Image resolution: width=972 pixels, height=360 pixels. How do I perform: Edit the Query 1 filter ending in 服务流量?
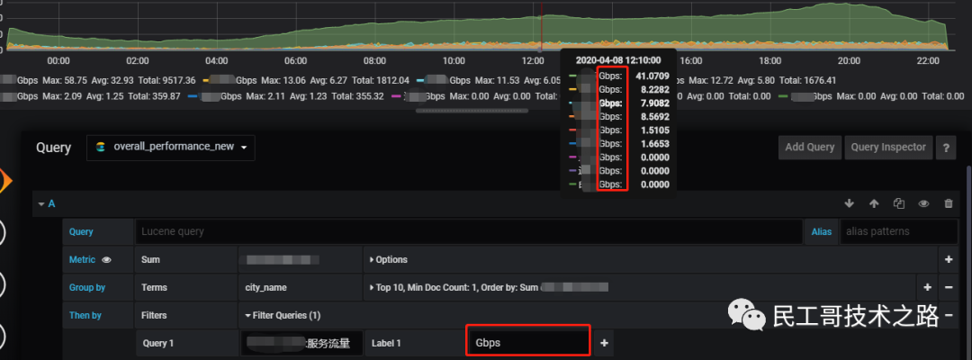(x=302, y=343)
